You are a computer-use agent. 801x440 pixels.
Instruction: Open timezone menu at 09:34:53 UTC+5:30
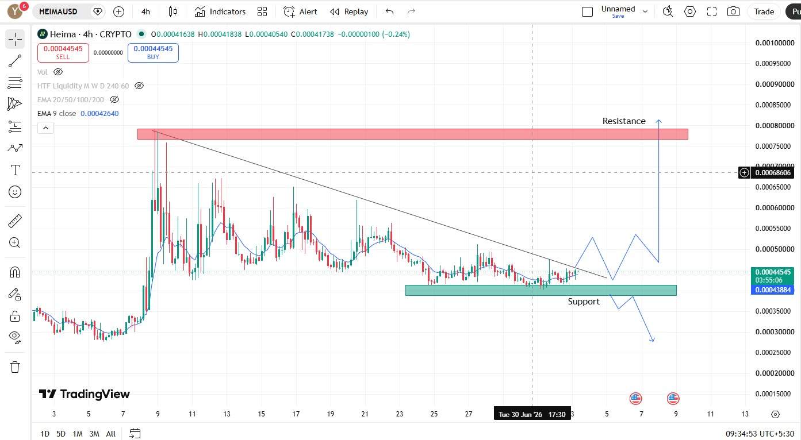[x=760, y=434]
